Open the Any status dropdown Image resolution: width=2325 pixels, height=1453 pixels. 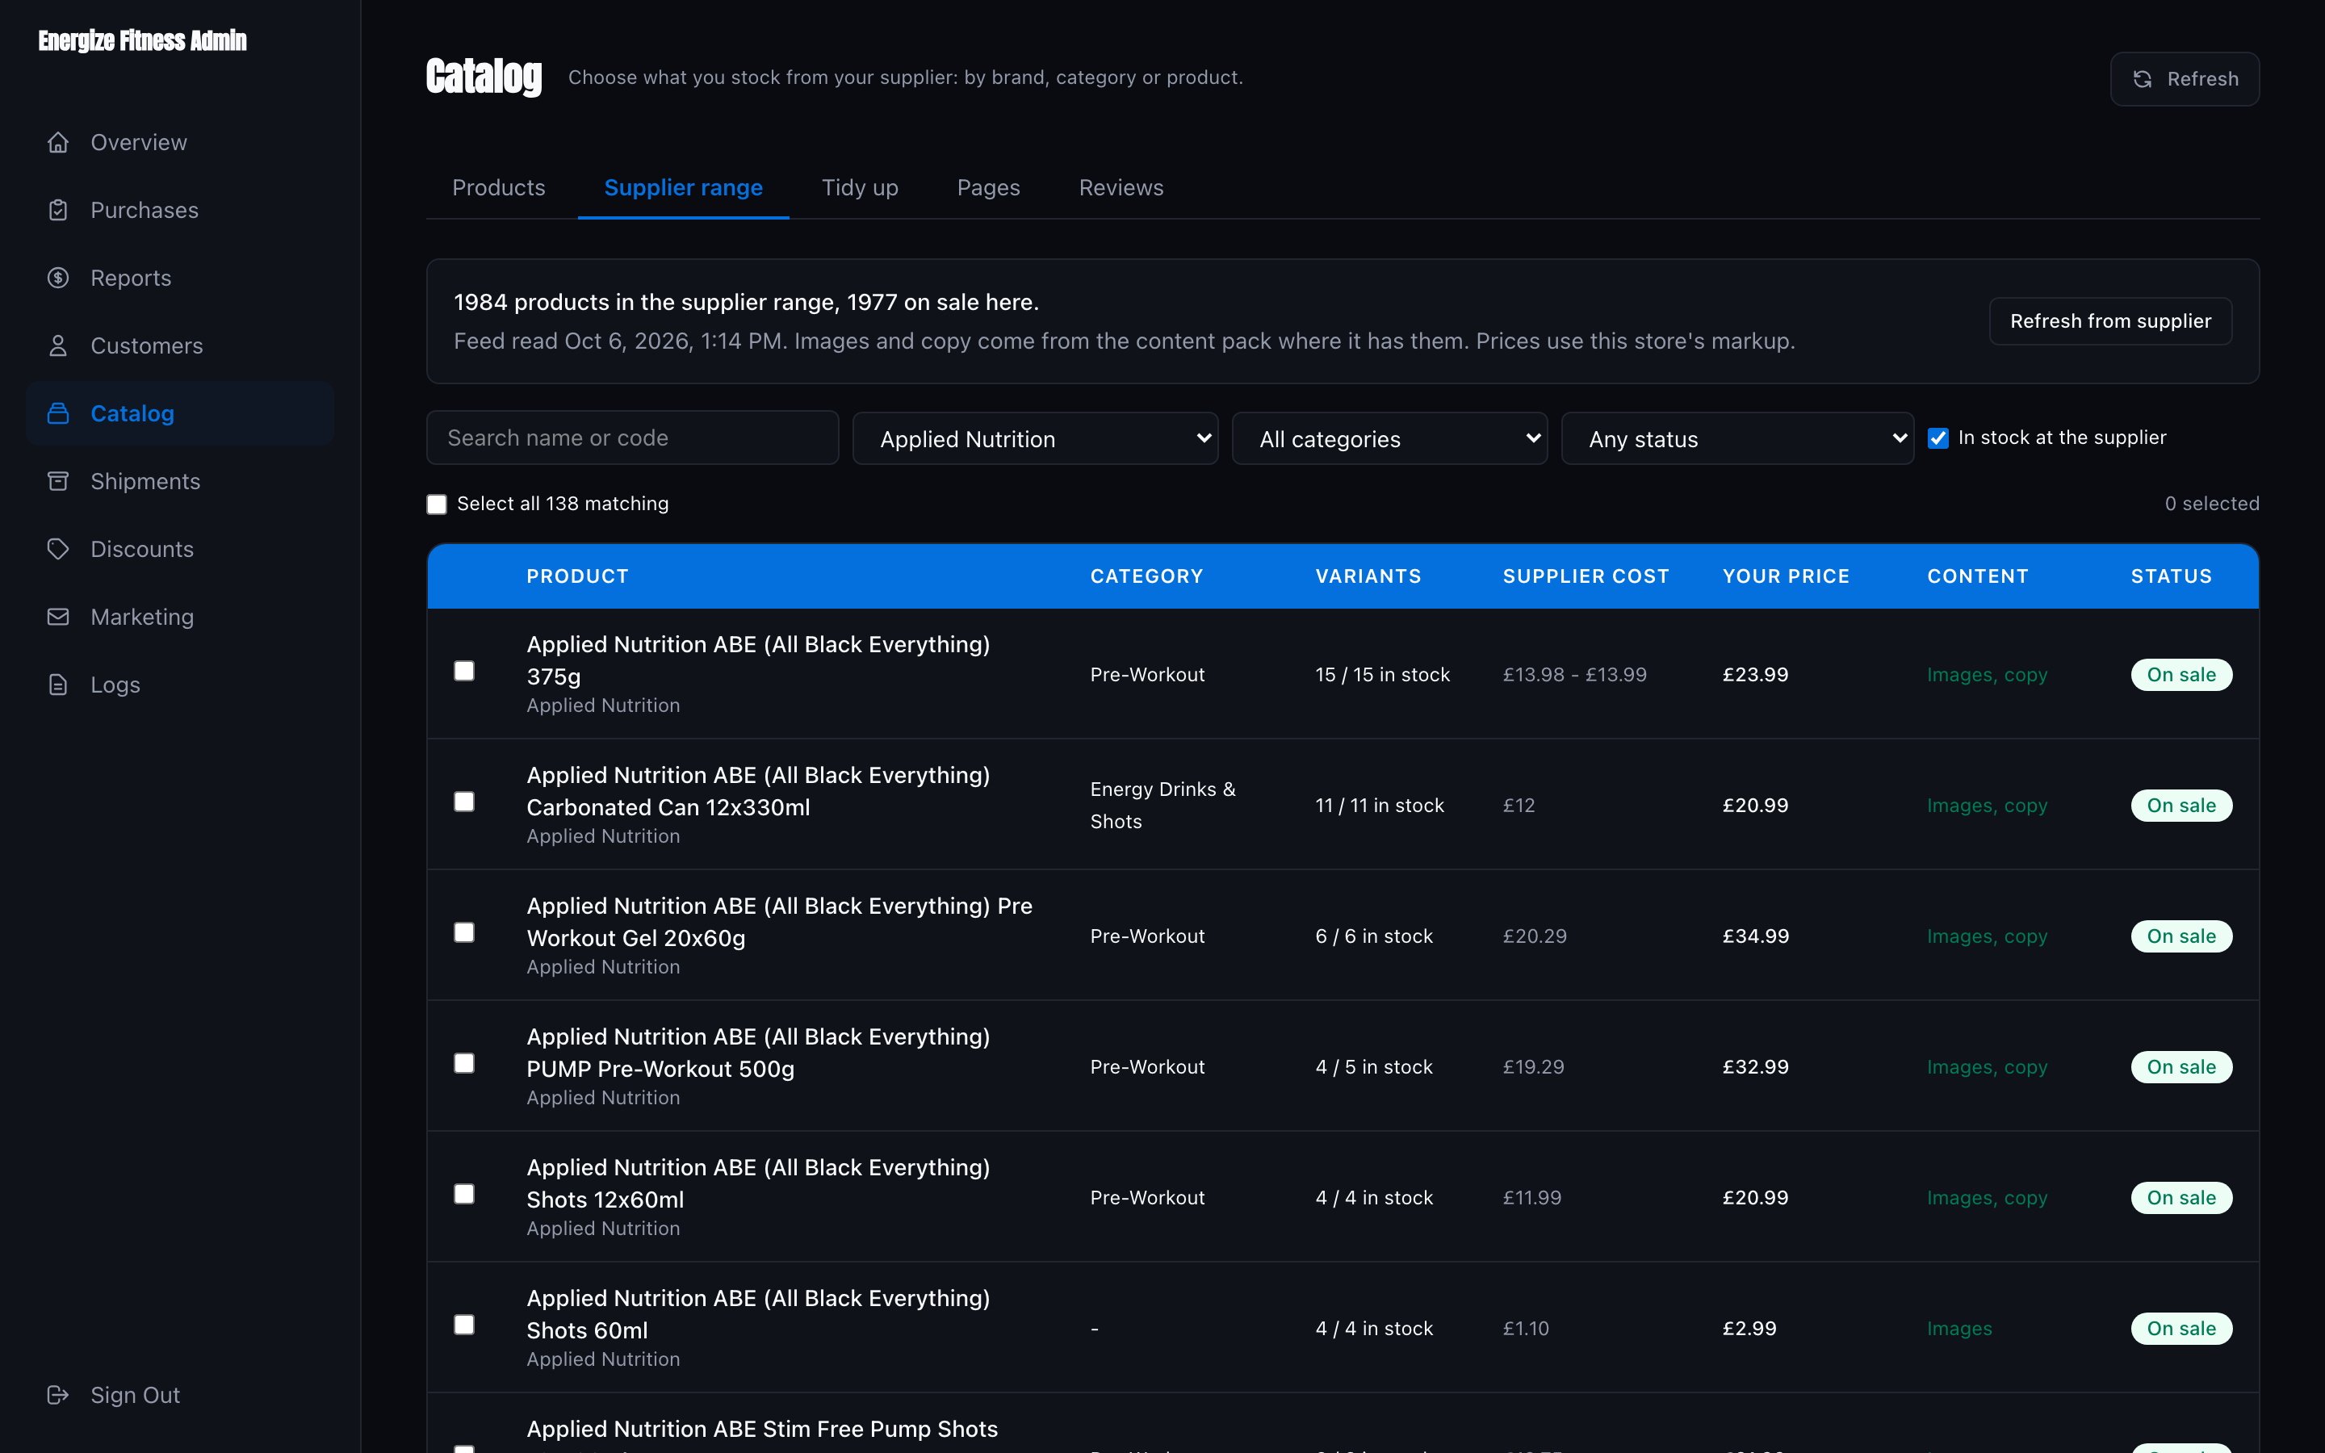point(1737,438)
